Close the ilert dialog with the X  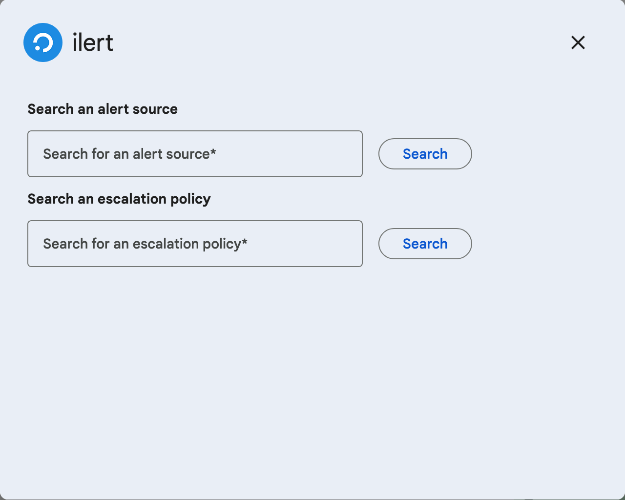(x=578, y=42)
